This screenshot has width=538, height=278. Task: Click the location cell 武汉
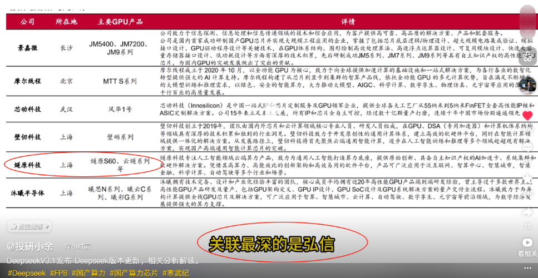coord(67,110)
